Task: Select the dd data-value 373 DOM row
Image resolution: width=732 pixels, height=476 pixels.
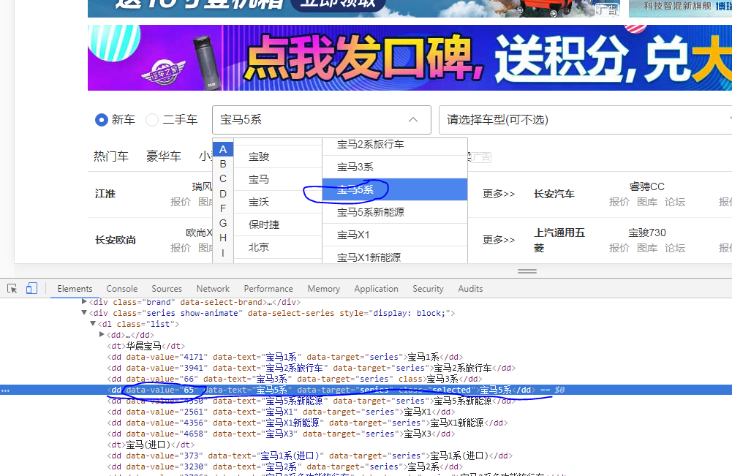Action: point(310,456)
